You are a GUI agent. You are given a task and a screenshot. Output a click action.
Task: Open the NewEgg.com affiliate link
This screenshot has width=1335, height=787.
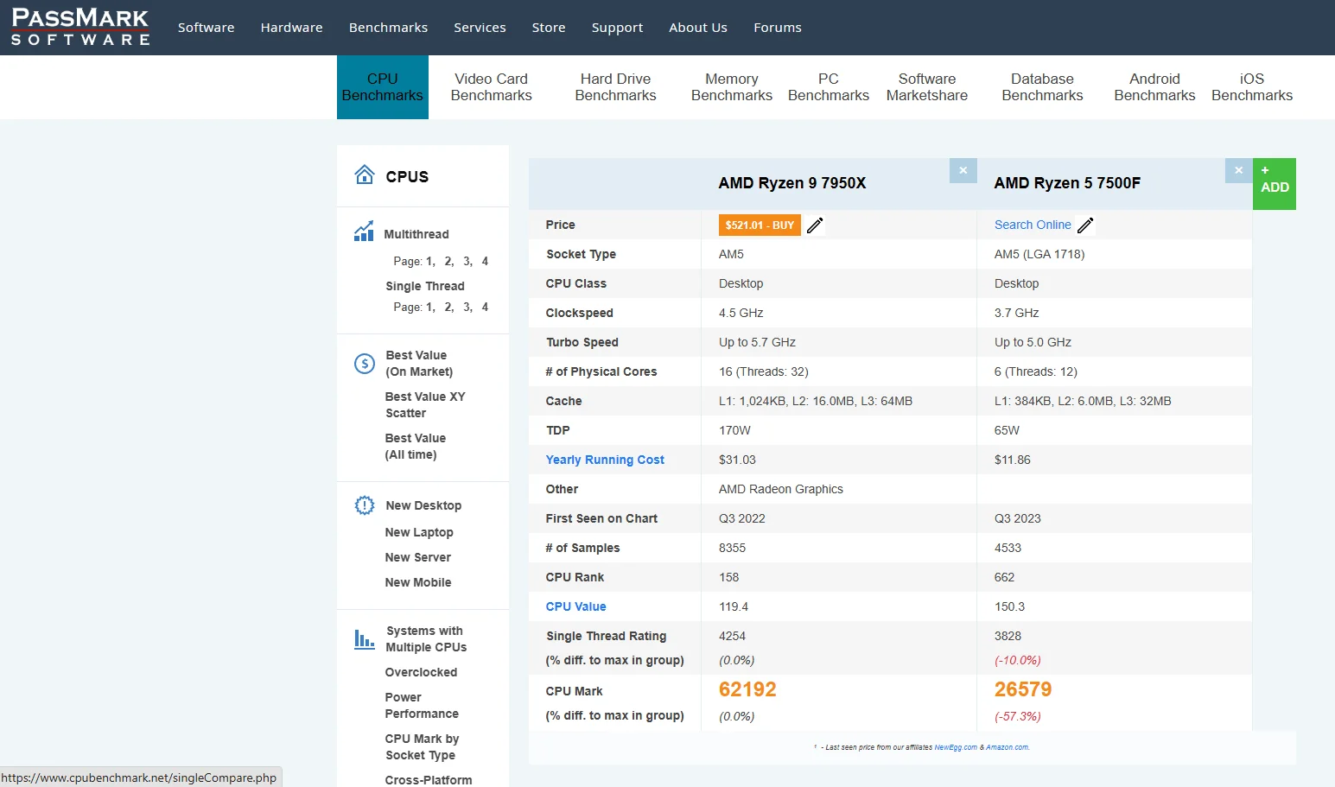[956, 747]
